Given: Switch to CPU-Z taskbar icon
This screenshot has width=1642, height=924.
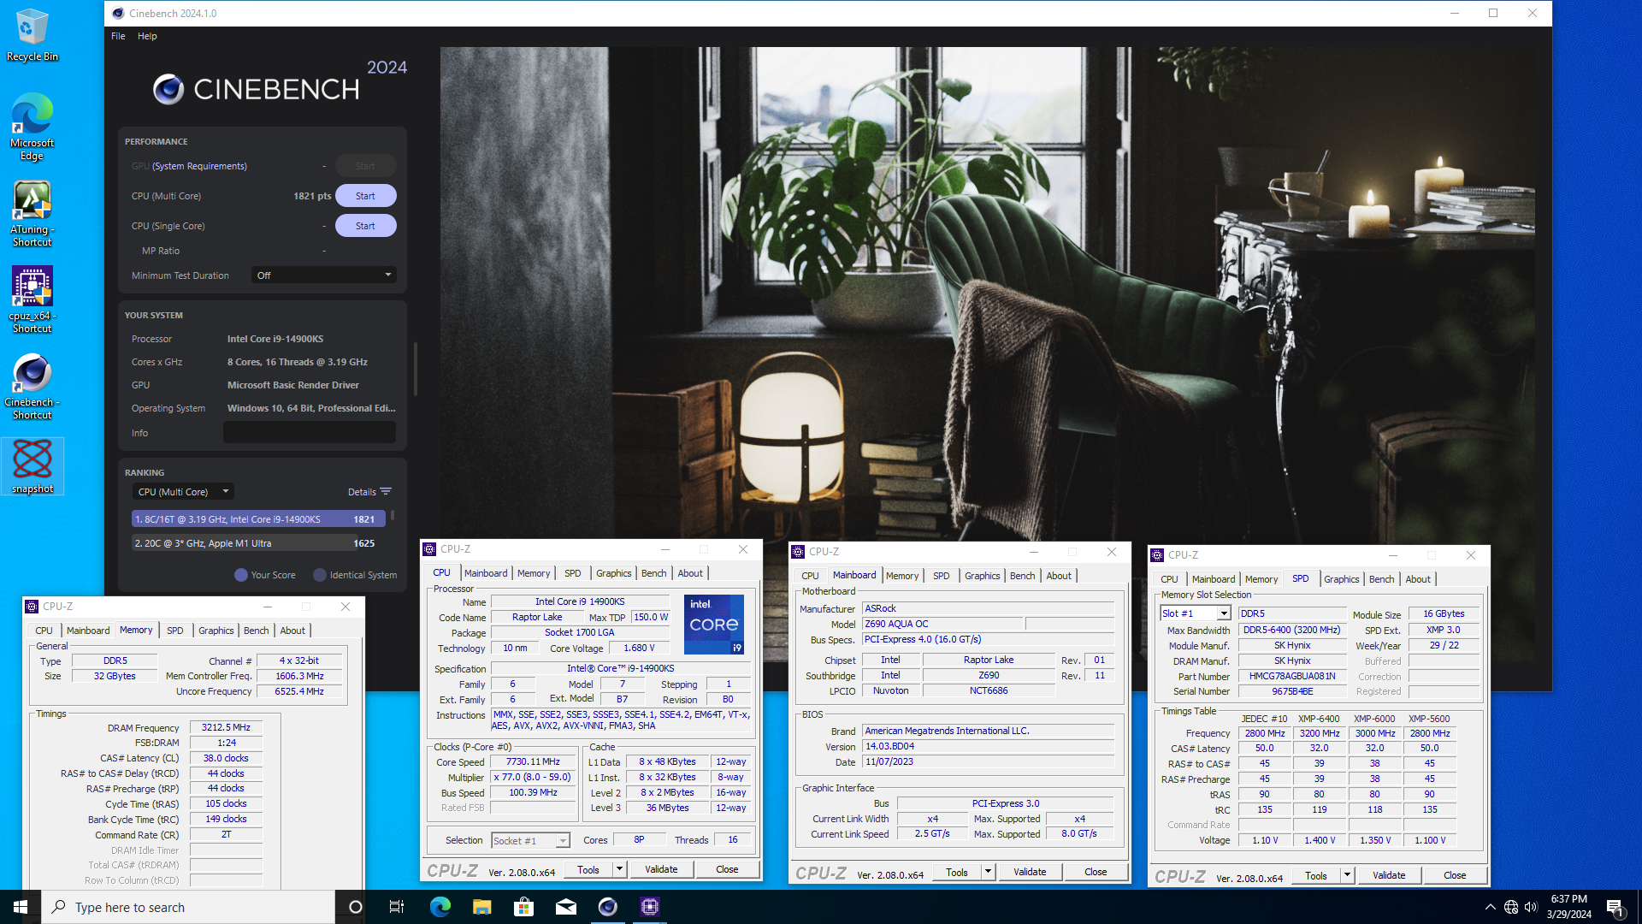Looking at the screenshot, I should tap(649, 907).
